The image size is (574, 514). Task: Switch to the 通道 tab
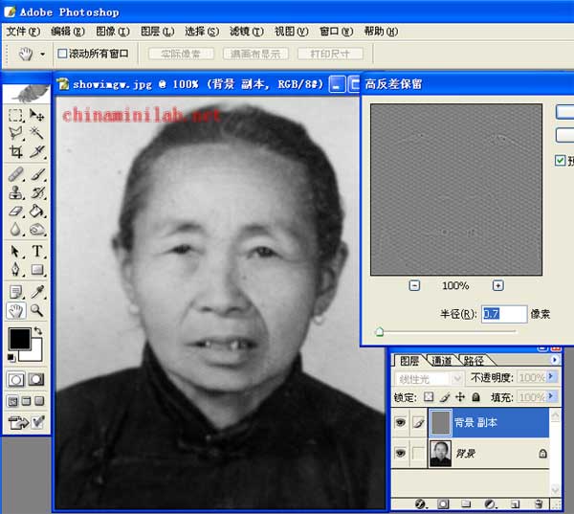coord(441,361)
